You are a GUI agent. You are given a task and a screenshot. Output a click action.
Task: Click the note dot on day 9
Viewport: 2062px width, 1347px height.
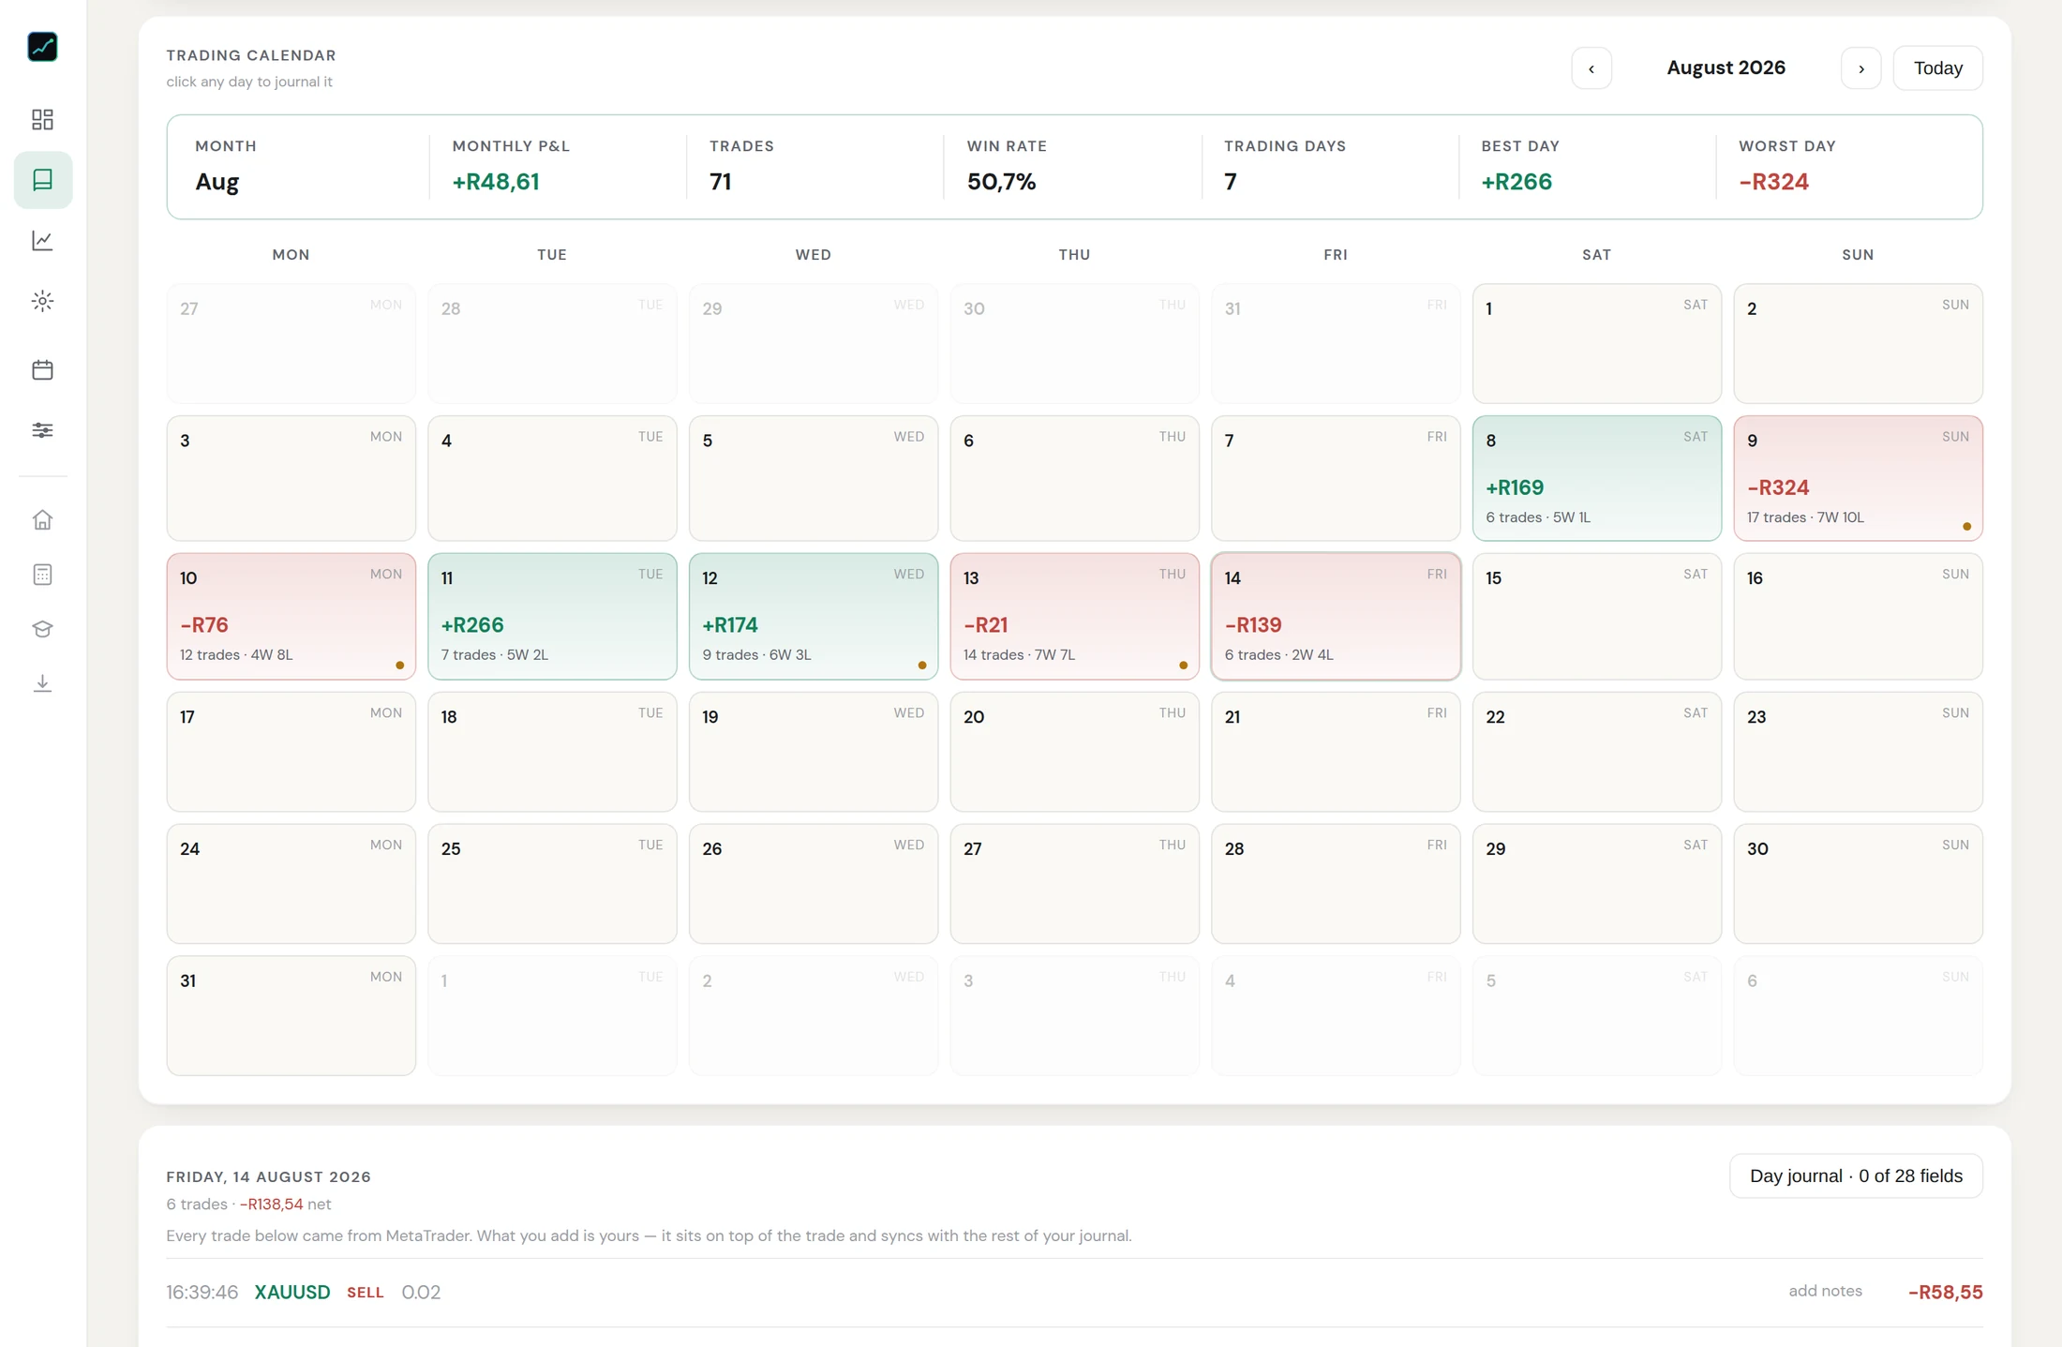click(x=1966, y=526)
